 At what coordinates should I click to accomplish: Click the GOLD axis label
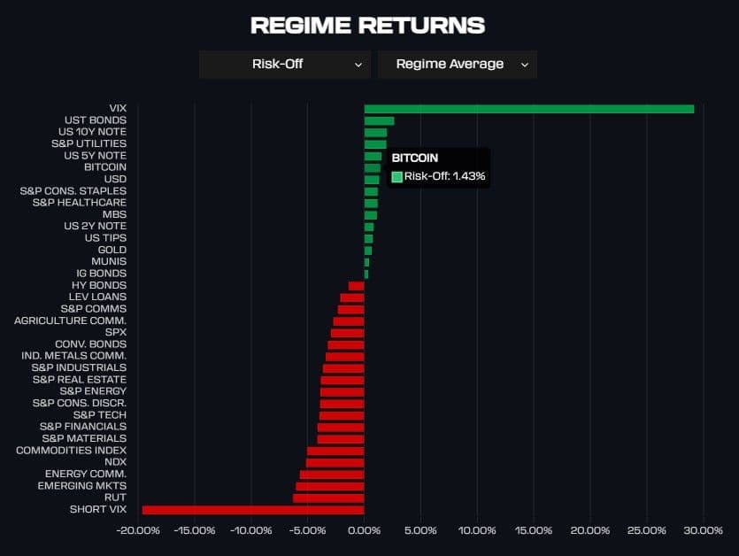(x=112, y=250)
